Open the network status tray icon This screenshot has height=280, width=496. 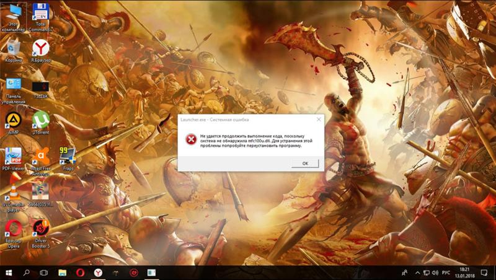pyautogui.click(x=427, y=273)
